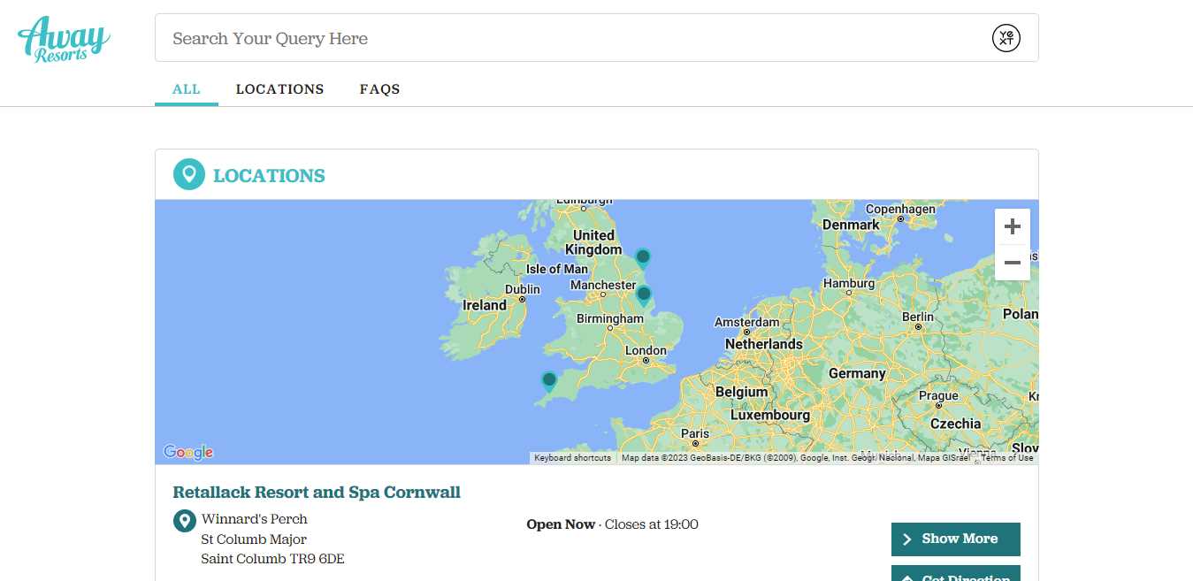Click the London label on the map
This screenshot has width=1193, height=581.
tap(646, 351)
